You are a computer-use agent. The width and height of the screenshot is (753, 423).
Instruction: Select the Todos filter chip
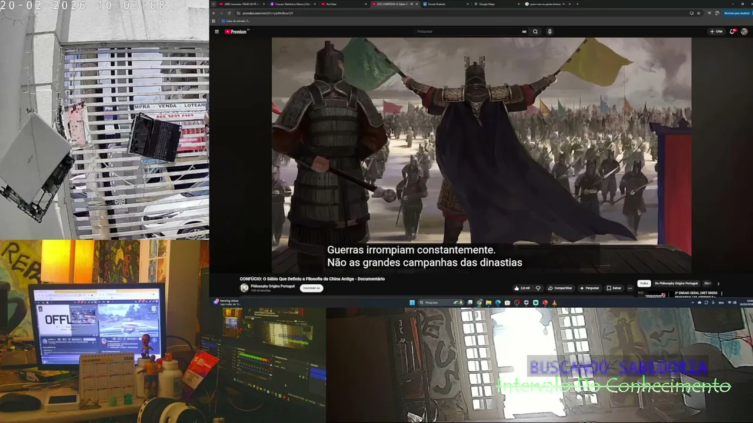point(644,283)
